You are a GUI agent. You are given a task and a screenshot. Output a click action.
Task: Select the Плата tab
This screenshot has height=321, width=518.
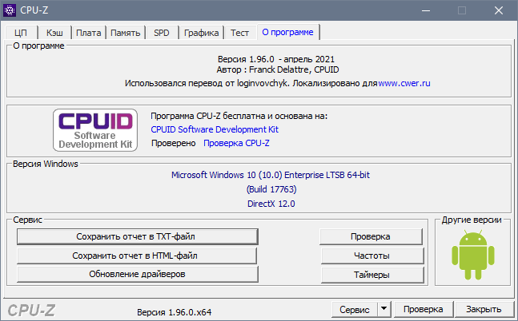click(x=89, y=33)
